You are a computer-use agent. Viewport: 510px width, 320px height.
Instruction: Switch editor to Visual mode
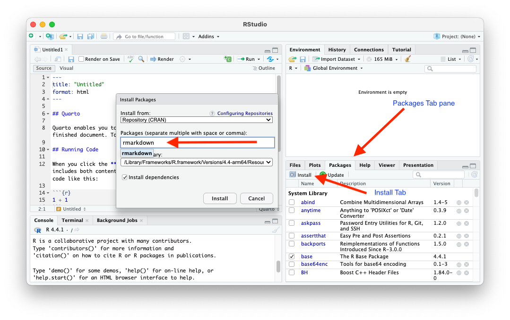pos(66,68)
